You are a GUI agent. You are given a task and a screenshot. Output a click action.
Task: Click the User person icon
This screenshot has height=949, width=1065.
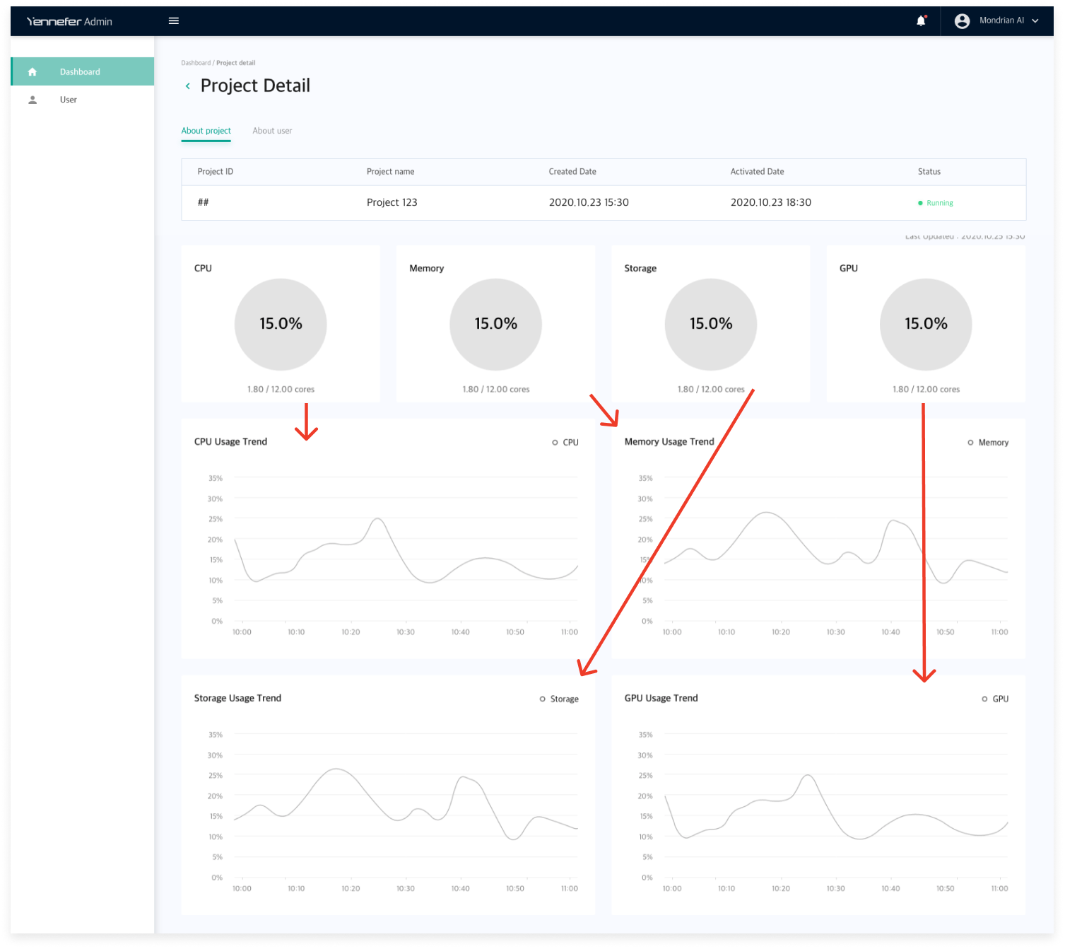click(33, 100)
